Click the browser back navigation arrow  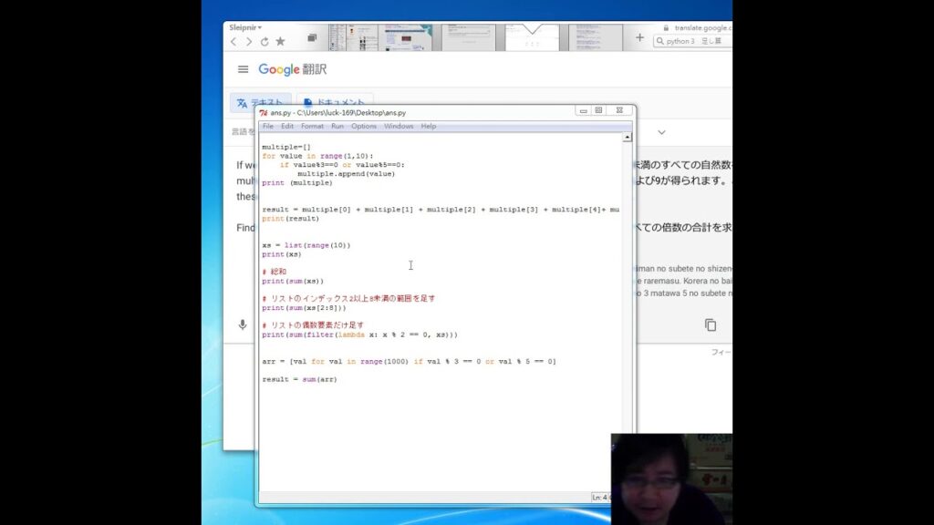tap(233, 41)
